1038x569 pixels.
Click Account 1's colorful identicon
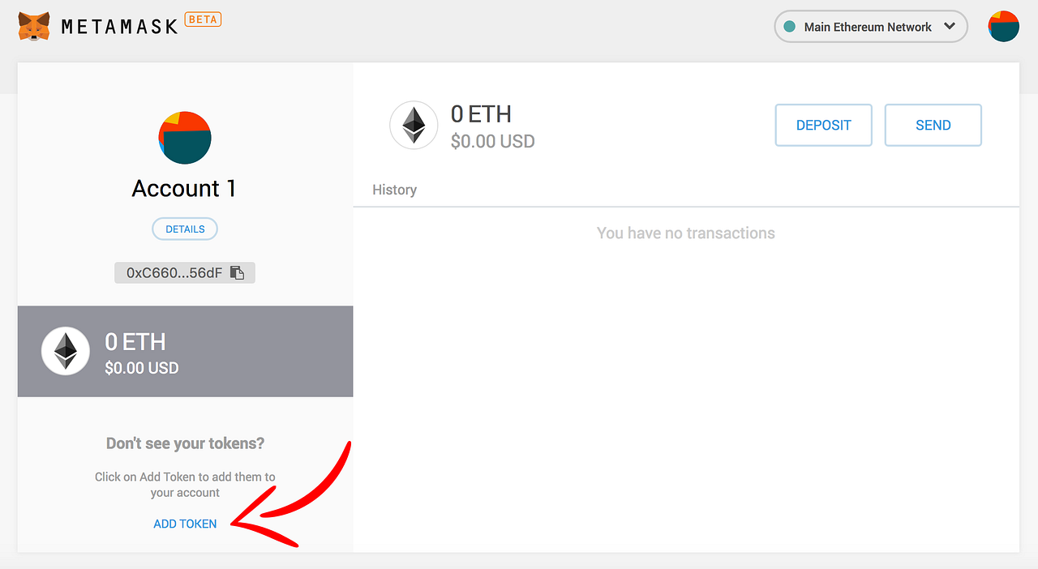point(184,137)
